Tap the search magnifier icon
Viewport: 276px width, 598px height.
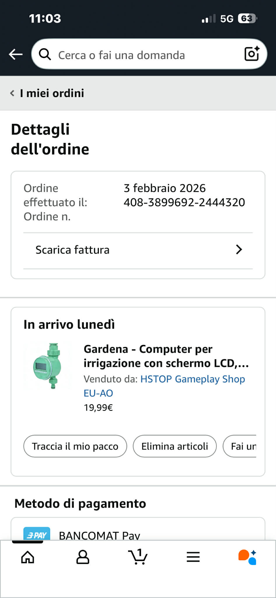pyautogui.click(x=45, y=54)
